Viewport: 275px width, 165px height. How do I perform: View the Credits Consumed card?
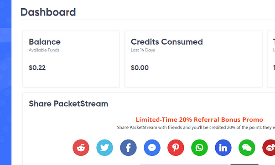[193, 59]
